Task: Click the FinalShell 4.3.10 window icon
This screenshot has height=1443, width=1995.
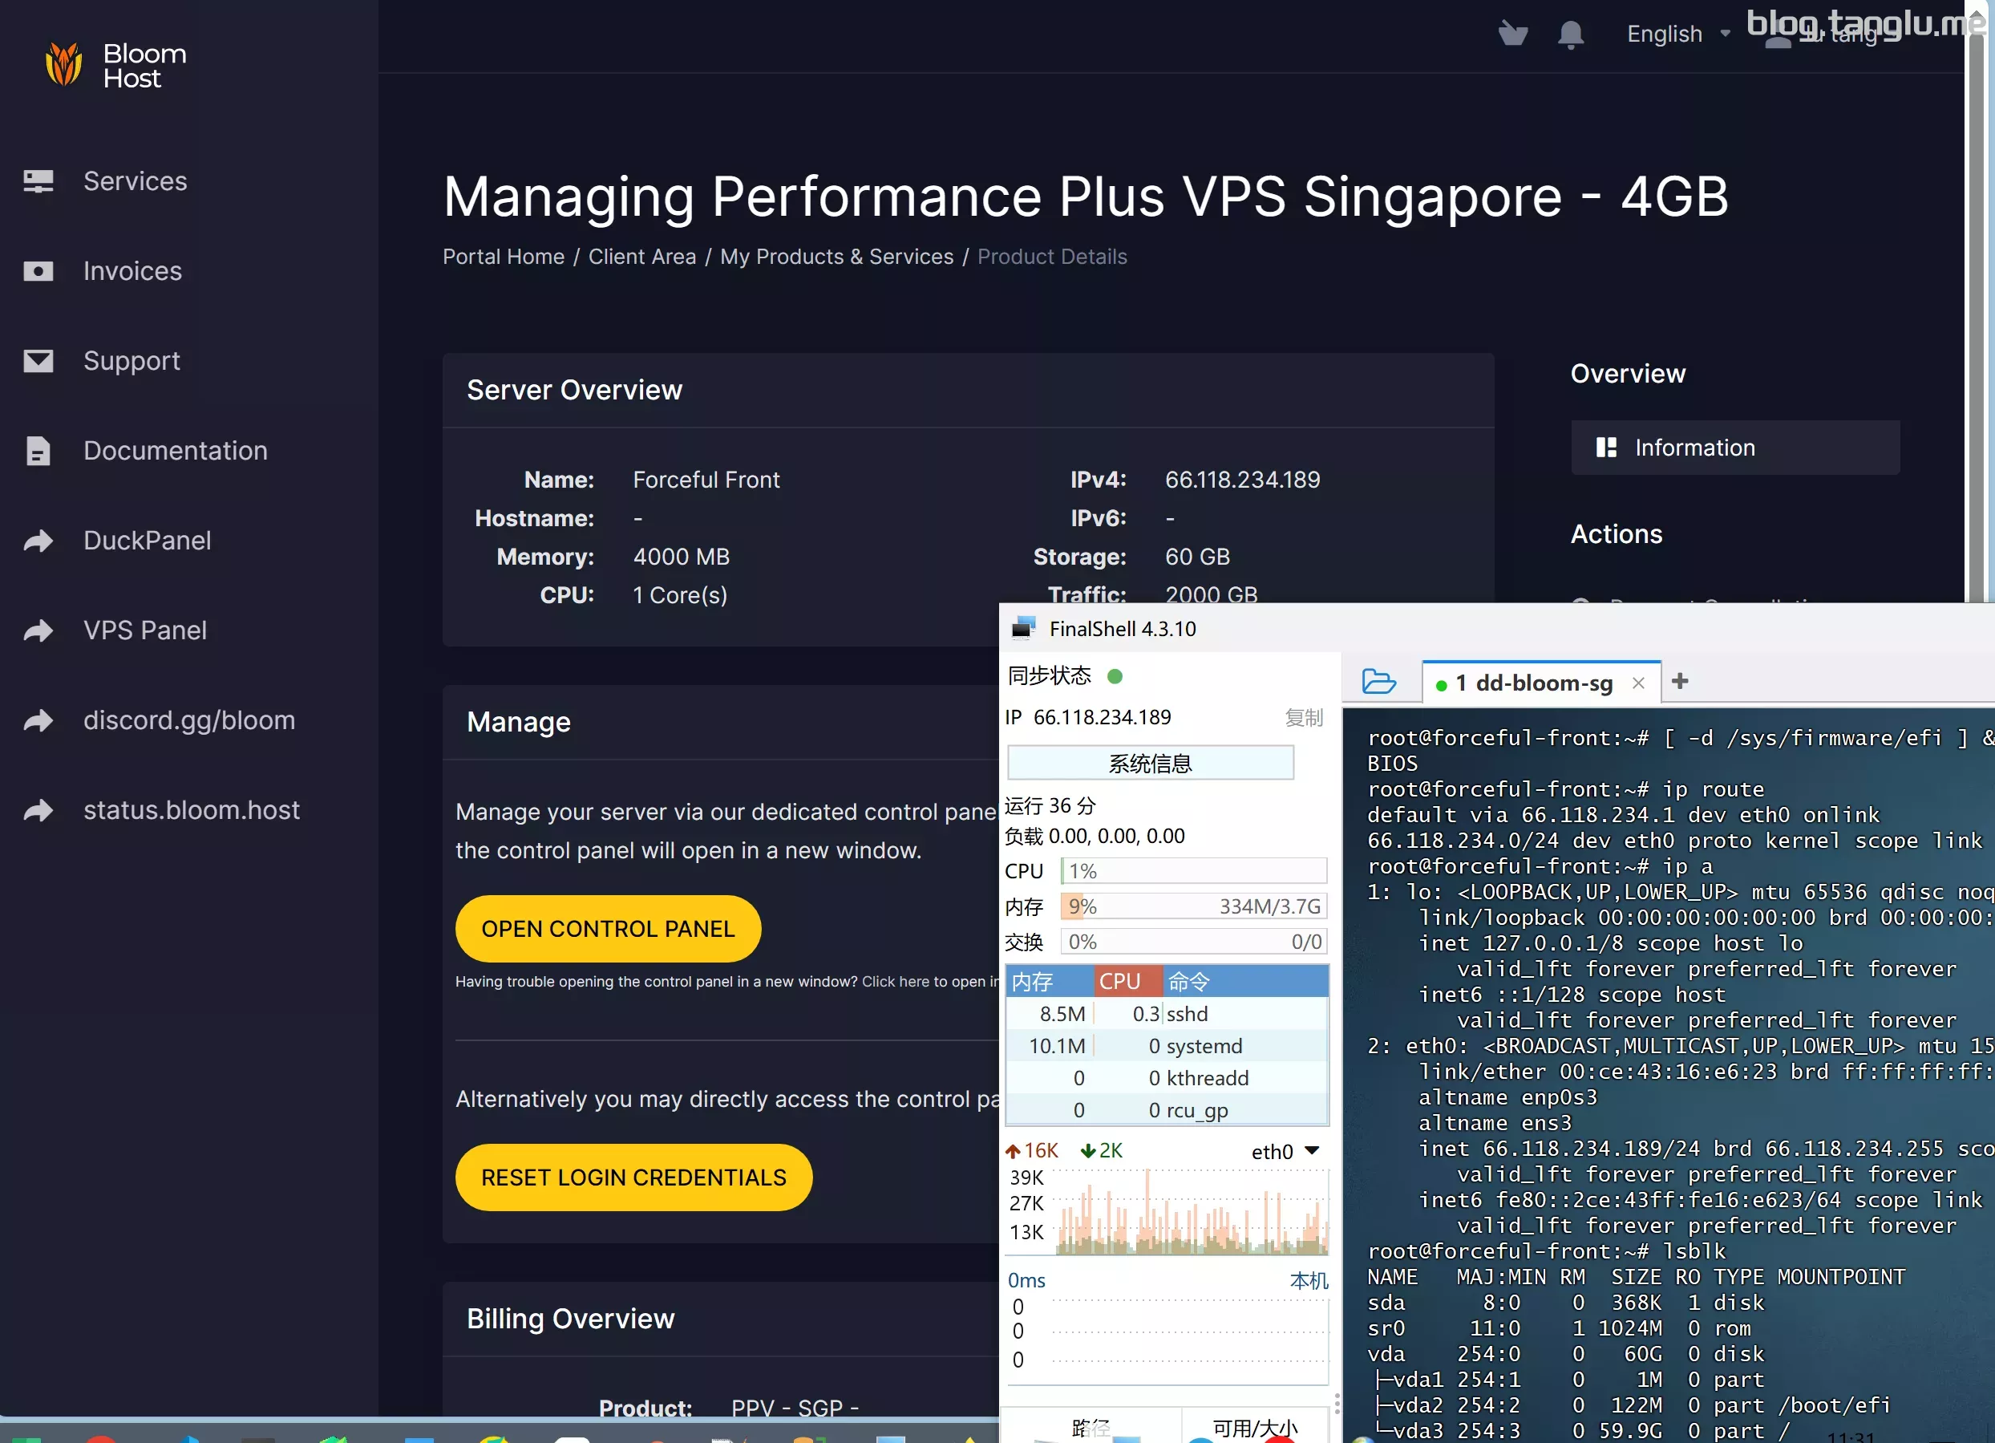Action: (x=1022, y=628)
